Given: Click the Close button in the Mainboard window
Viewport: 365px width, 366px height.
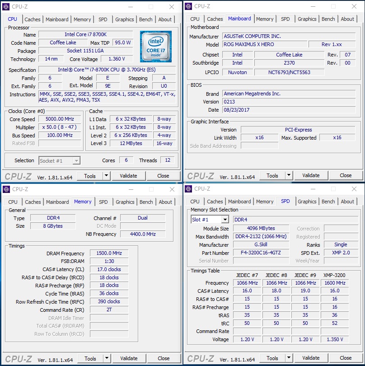Looking at the screenshot, I should [346, 175].
